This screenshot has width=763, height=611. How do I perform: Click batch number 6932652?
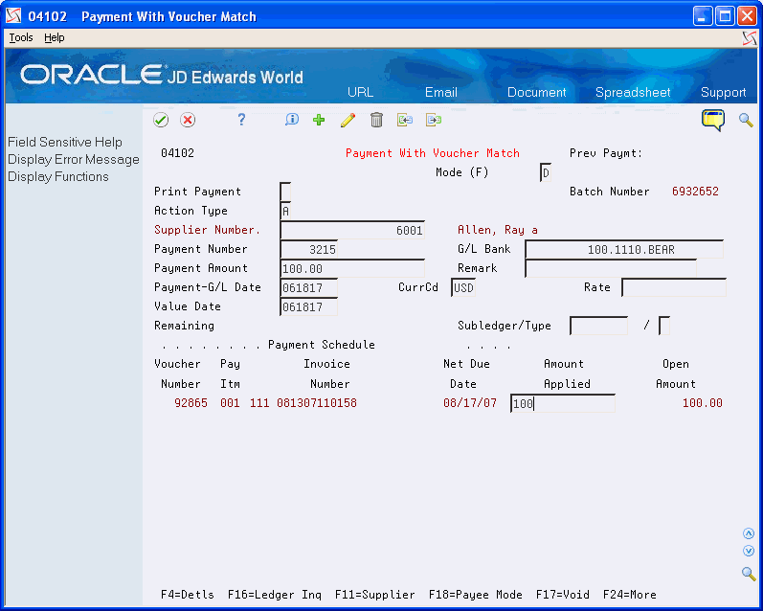tap(695, 192)
